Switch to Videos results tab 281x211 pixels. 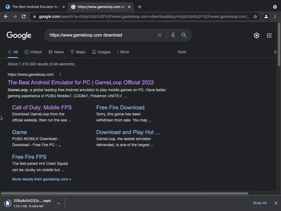click(x=33, y=52)
